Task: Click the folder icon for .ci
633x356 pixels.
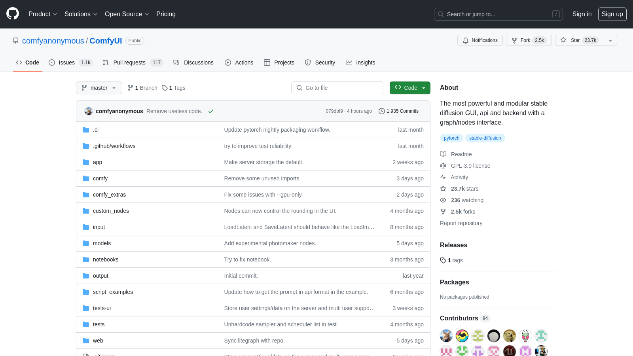Action: click(86, 130)
